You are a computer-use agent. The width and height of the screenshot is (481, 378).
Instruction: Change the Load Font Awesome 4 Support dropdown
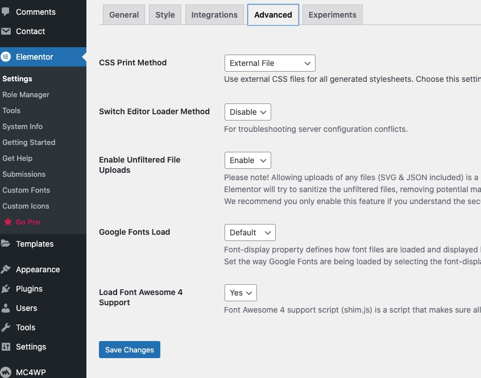pyautogui.click(x=240, y=293)
